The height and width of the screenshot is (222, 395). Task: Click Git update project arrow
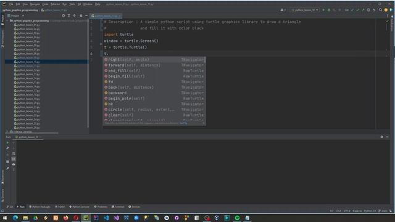tap(352, 10)
